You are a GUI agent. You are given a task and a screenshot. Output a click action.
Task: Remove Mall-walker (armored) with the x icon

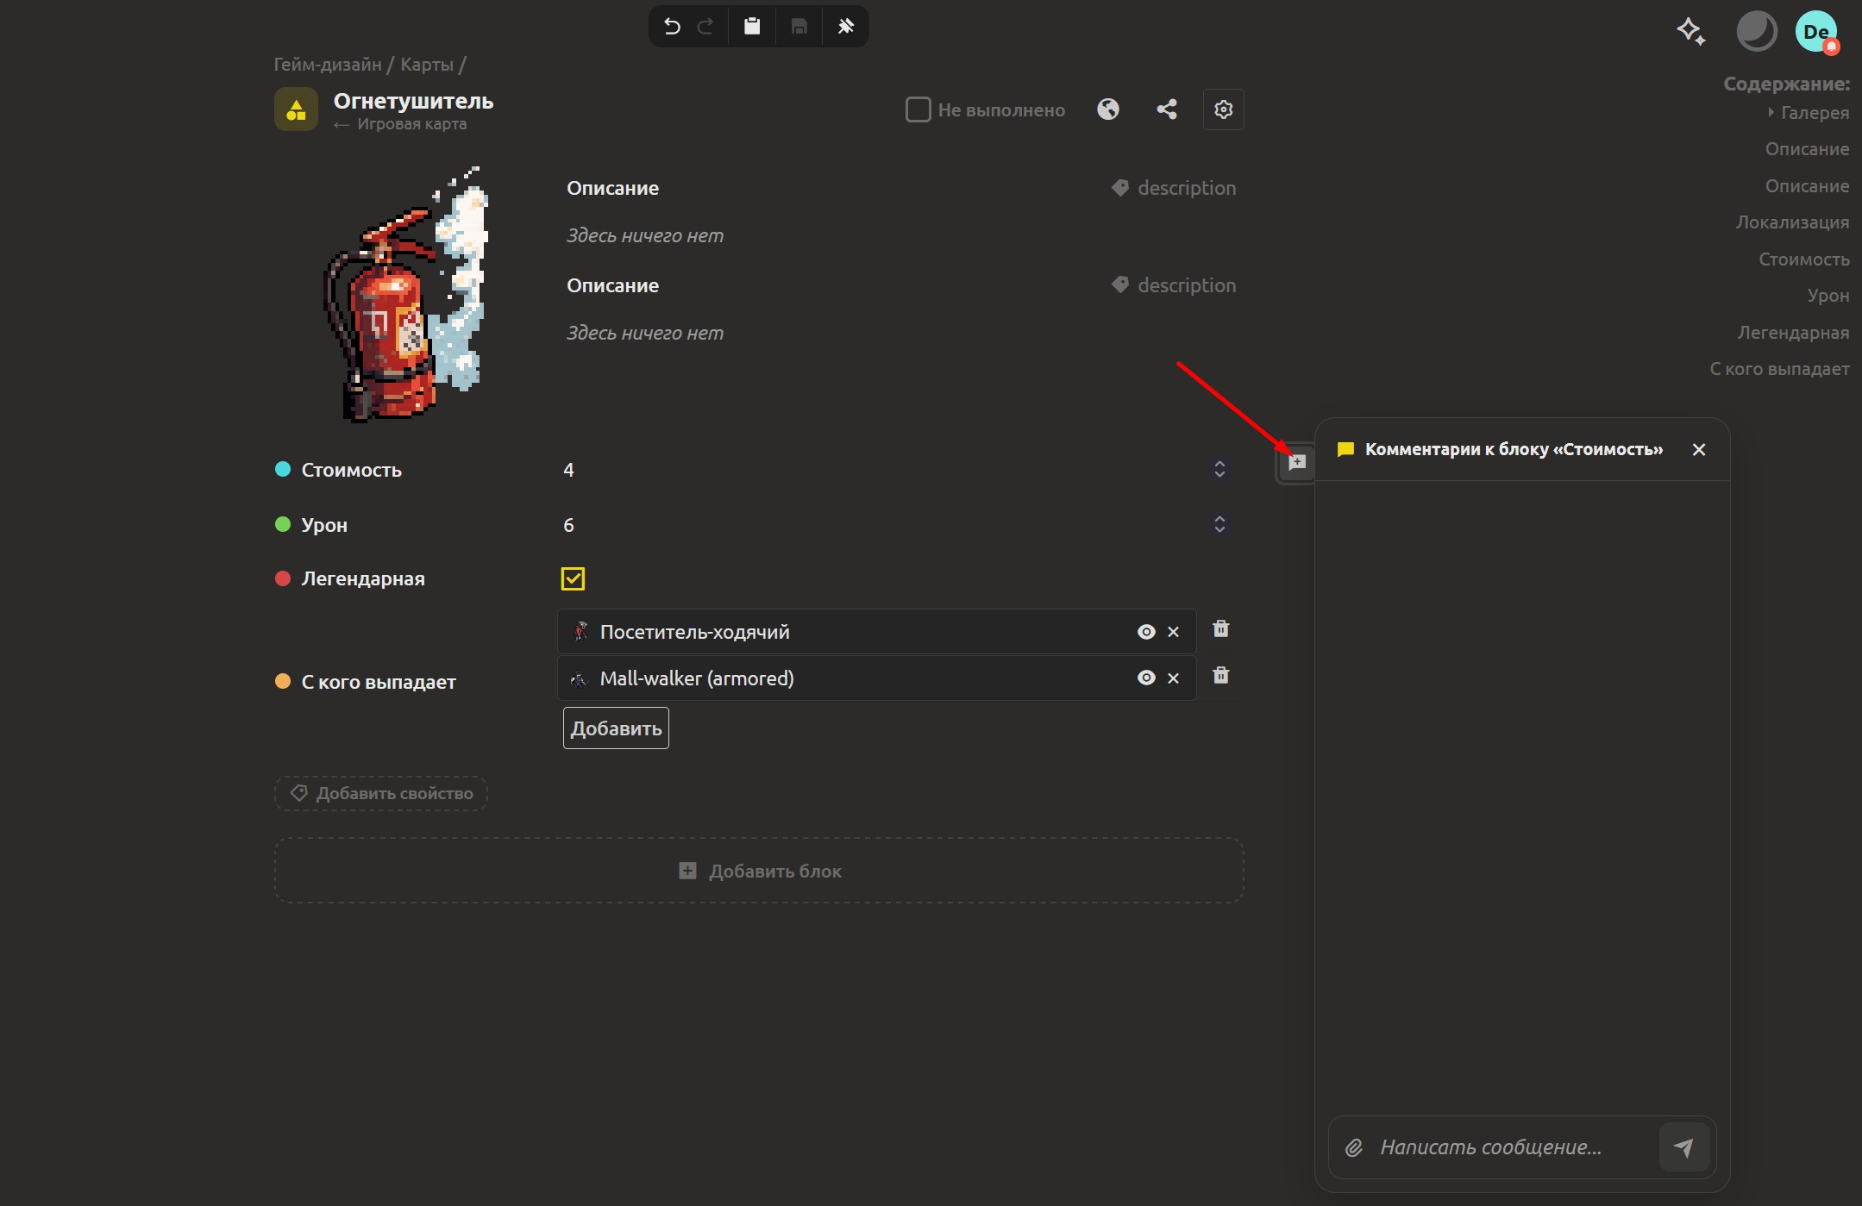coord(1173,678)
